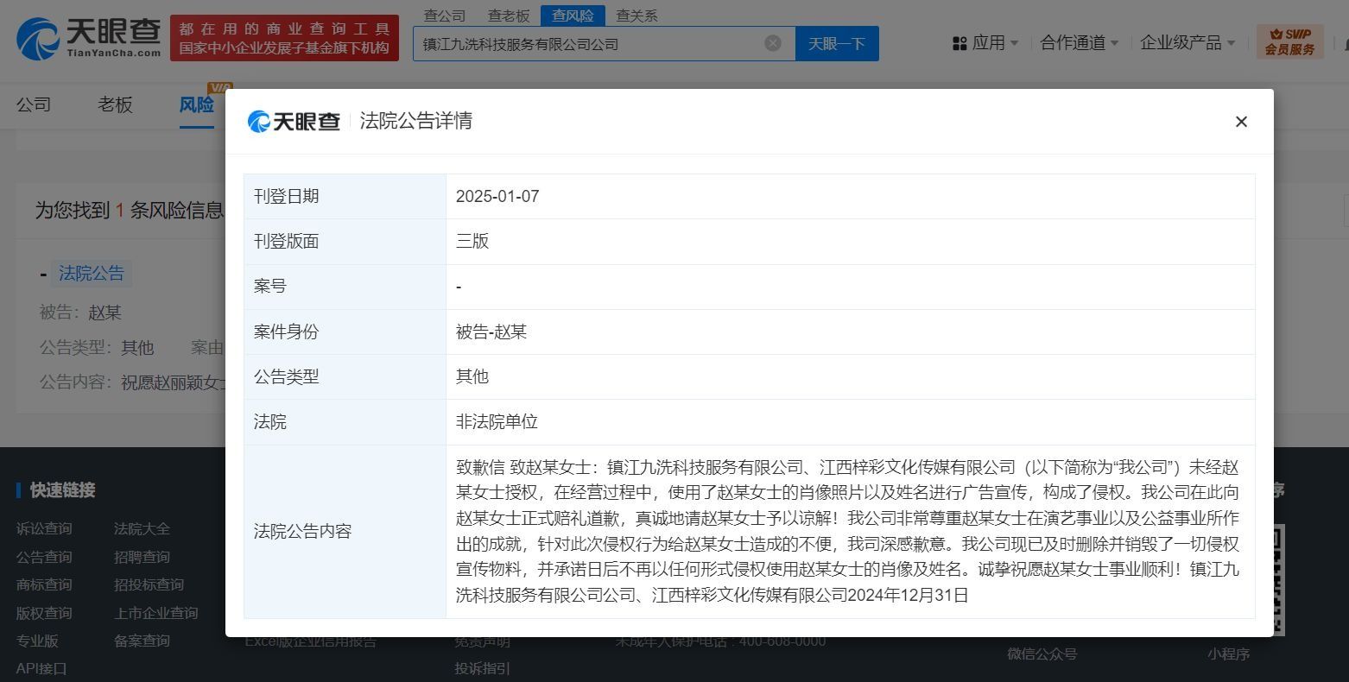Open the 投诉指引 footer link

483,668
